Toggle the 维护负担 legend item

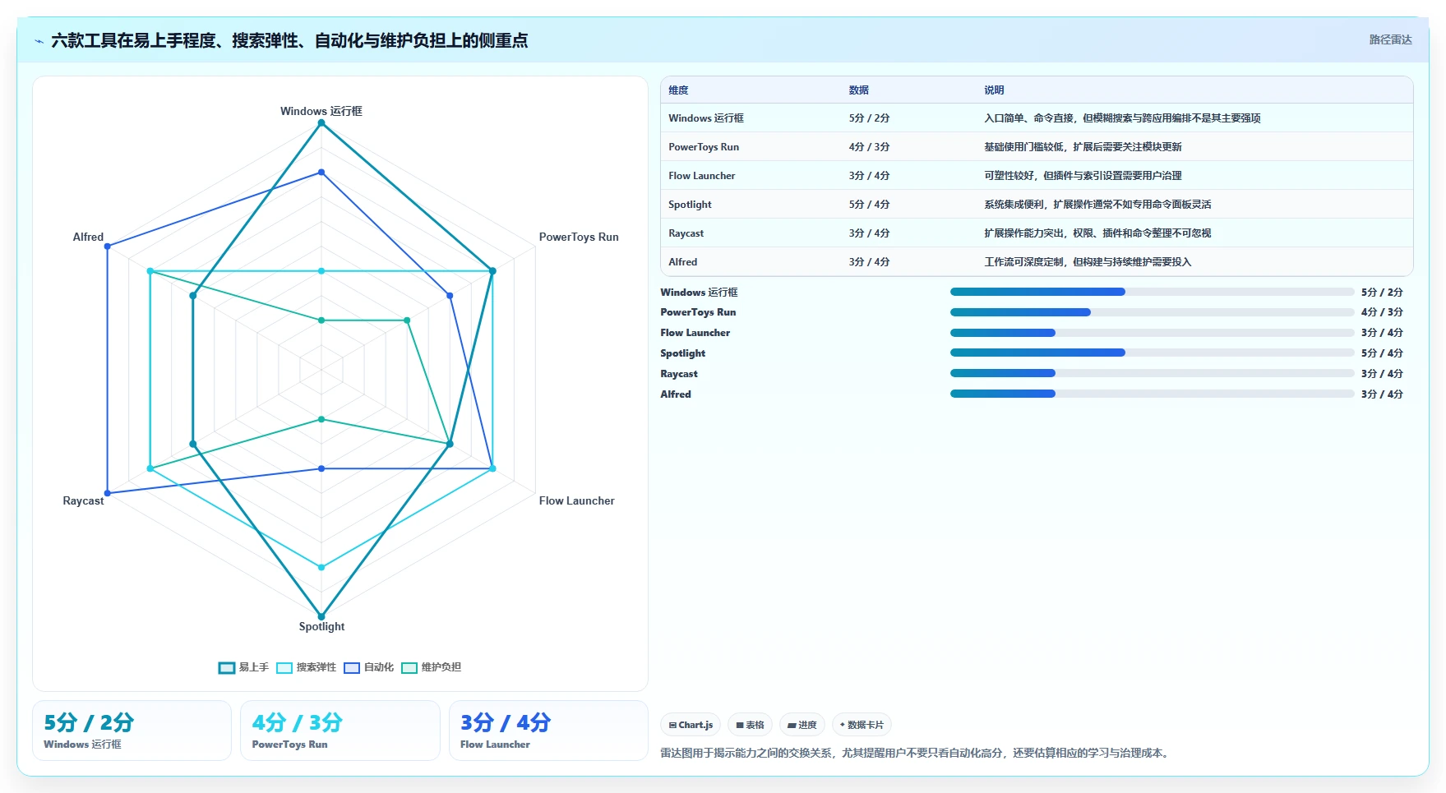coord(431,667)
